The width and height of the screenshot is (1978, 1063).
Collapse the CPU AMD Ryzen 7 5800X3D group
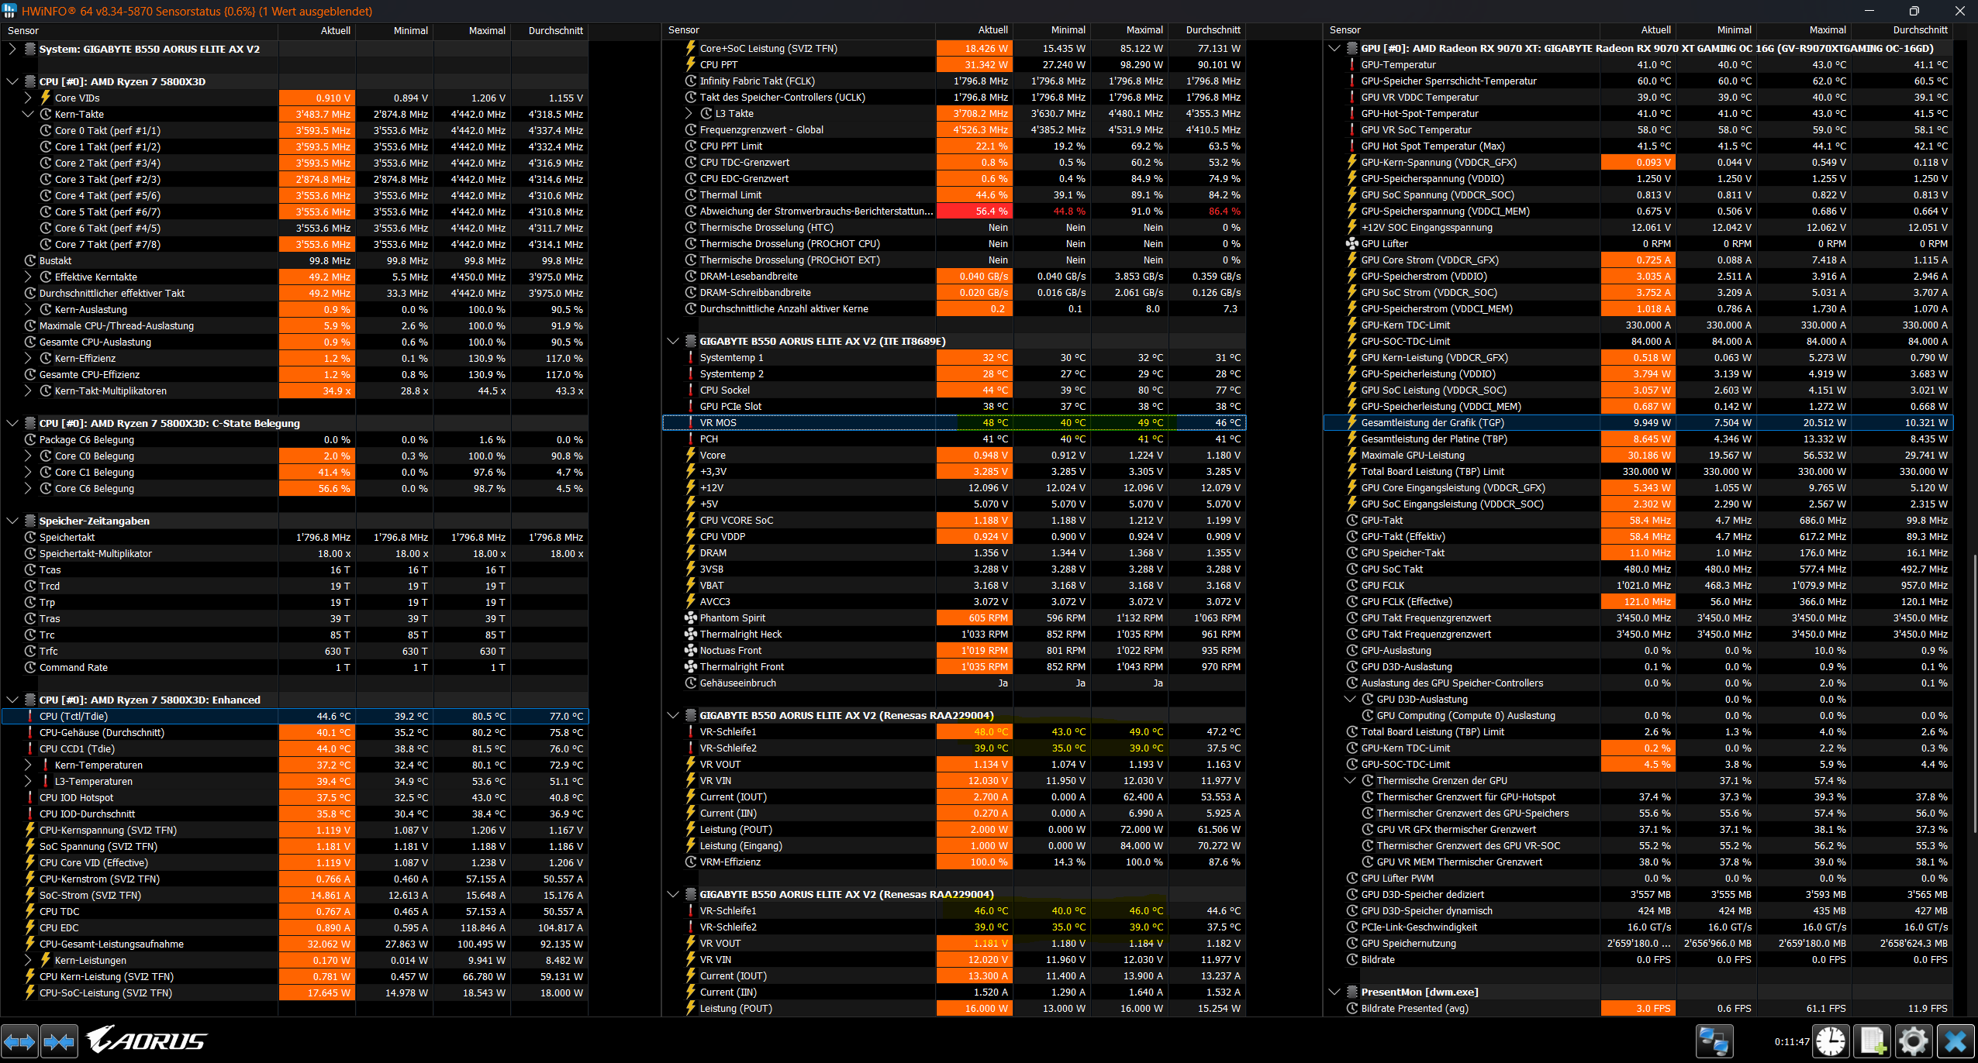[12, 81]
